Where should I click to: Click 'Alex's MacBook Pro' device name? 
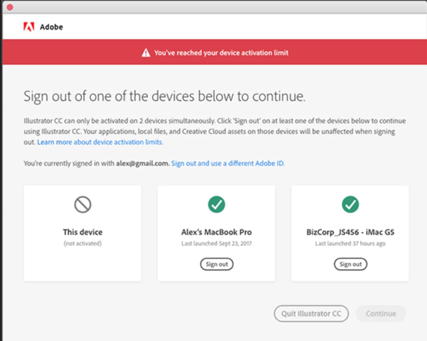coord(217,232)
